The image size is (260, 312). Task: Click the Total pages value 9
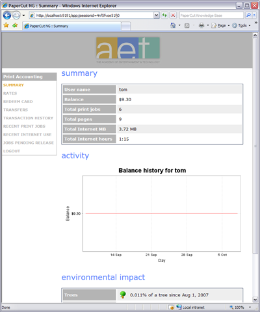pyautogui.click(x=120, y=119)
